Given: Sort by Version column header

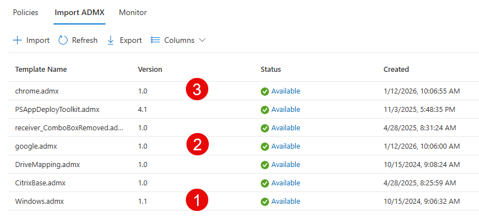Looking at the screenshot, I should pyautogui.click(x=150, y=70).
